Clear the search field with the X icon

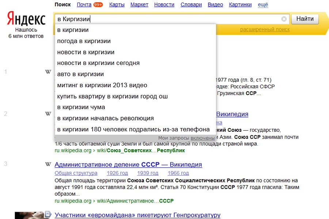point(284,19)
